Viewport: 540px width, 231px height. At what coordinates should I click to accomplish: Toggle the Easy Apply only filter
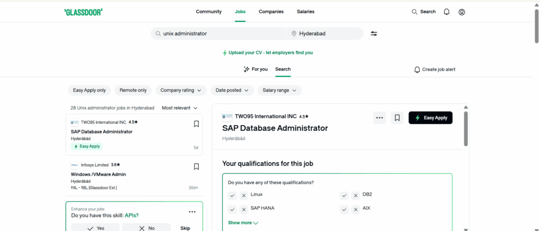pyautogui.click(x=90, y=90)
